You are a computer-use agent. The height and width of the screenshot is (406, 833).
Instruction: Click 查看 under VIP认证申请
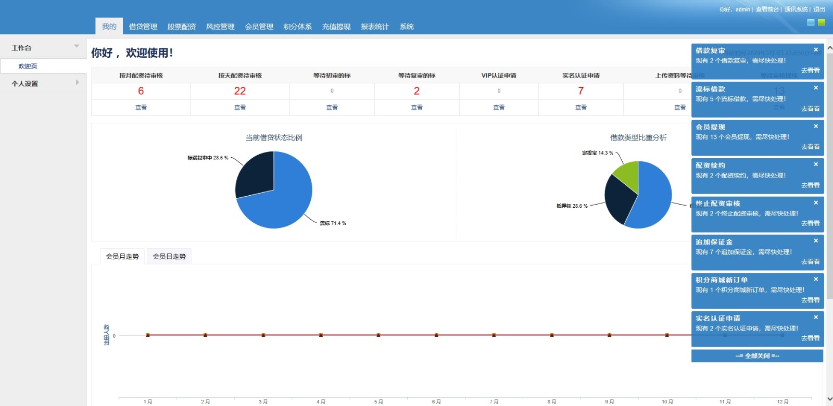tap(499, 107)
